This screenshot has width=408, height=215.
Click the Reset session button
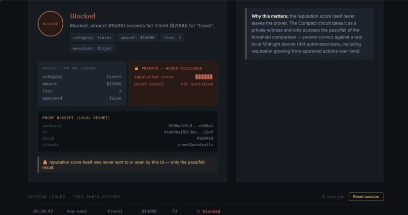(366, 197)
